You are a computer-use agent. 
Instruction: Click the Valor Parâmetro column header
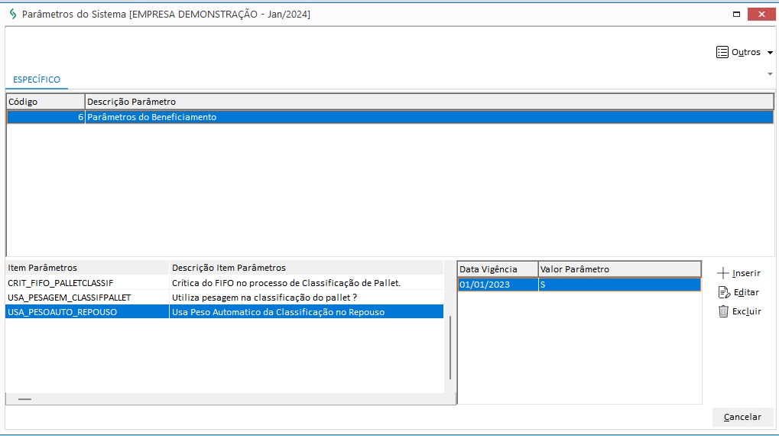pyautogui.click(x=619, y=269)
